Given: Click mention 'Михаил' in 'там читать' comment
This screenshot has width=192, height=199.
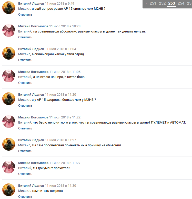Looking at the screenshot, I should [x=24, y=191].
